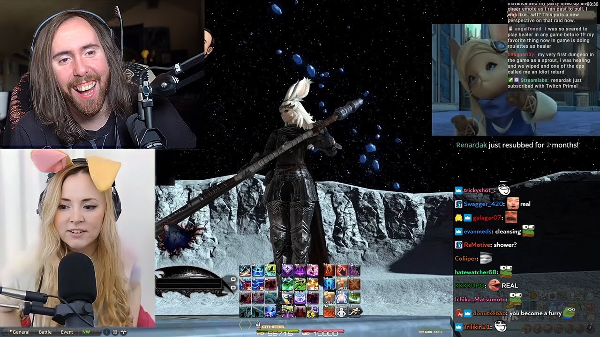Use slot 1 red hand action, right hotbar
Viewport: 600px width, 337px height.
click(x=329, y=270)
